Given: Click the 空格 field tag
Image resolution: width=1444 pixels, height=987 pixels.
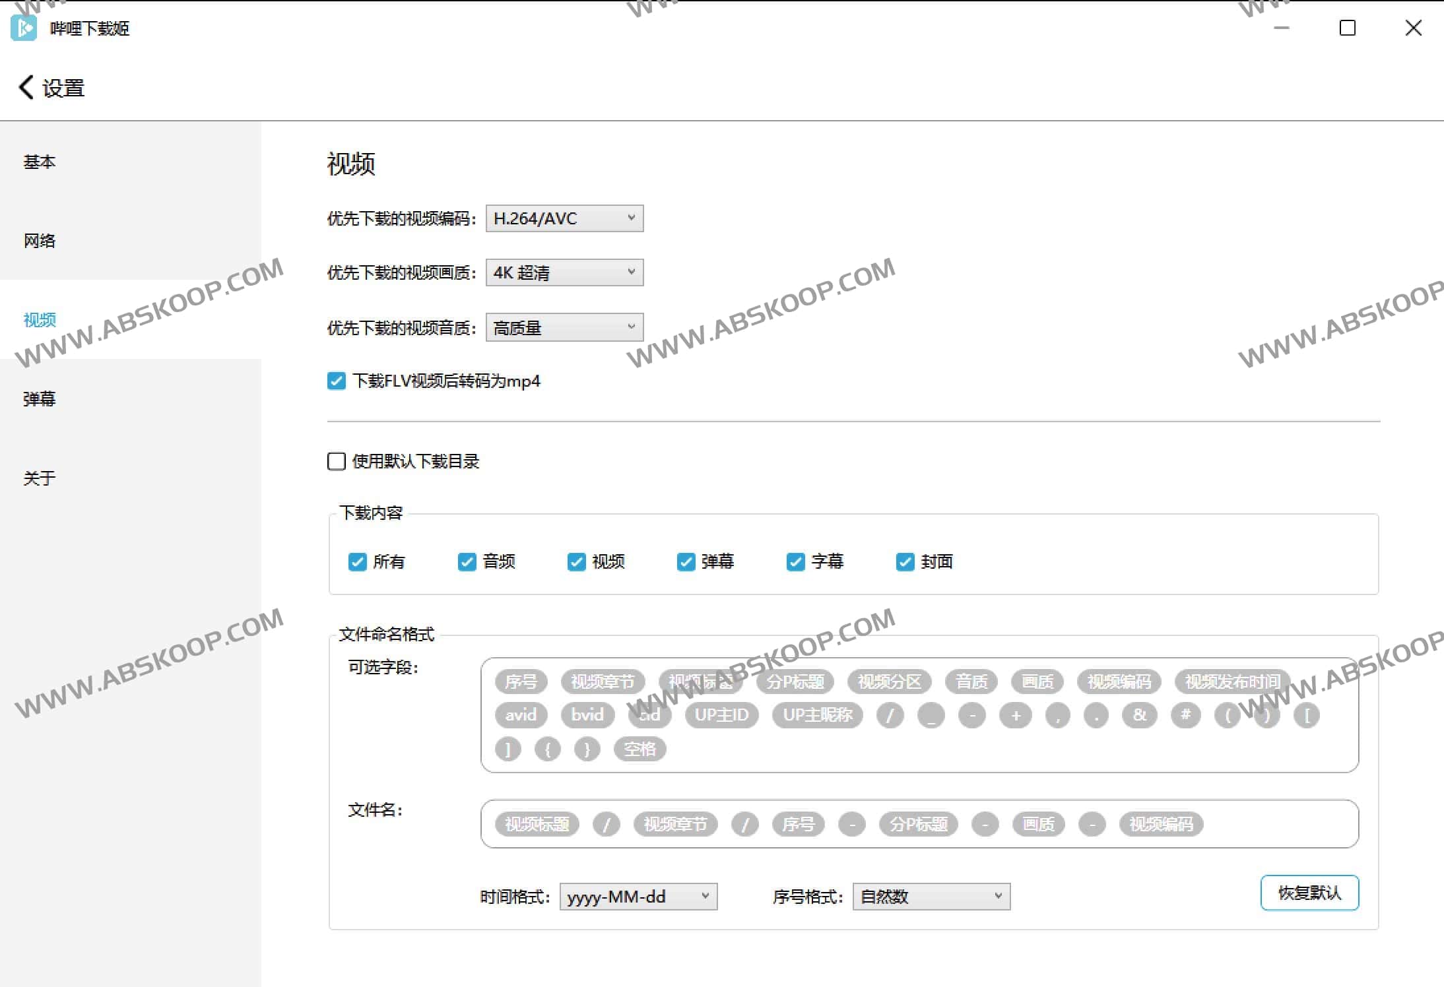Looking at the screenshot, I should [x=640, y=749].
